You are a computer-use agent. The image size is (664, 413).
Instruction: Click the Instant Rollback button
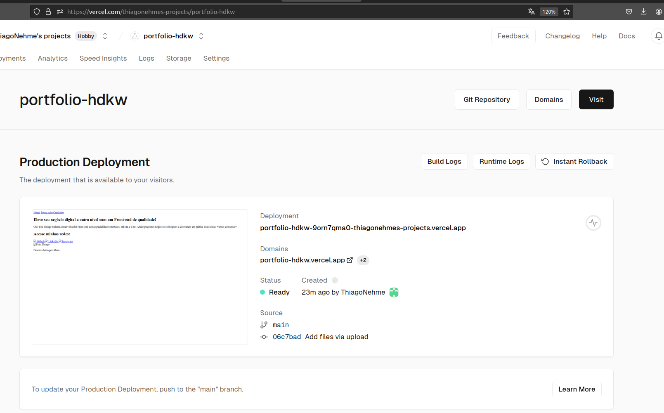coord(574,161)
